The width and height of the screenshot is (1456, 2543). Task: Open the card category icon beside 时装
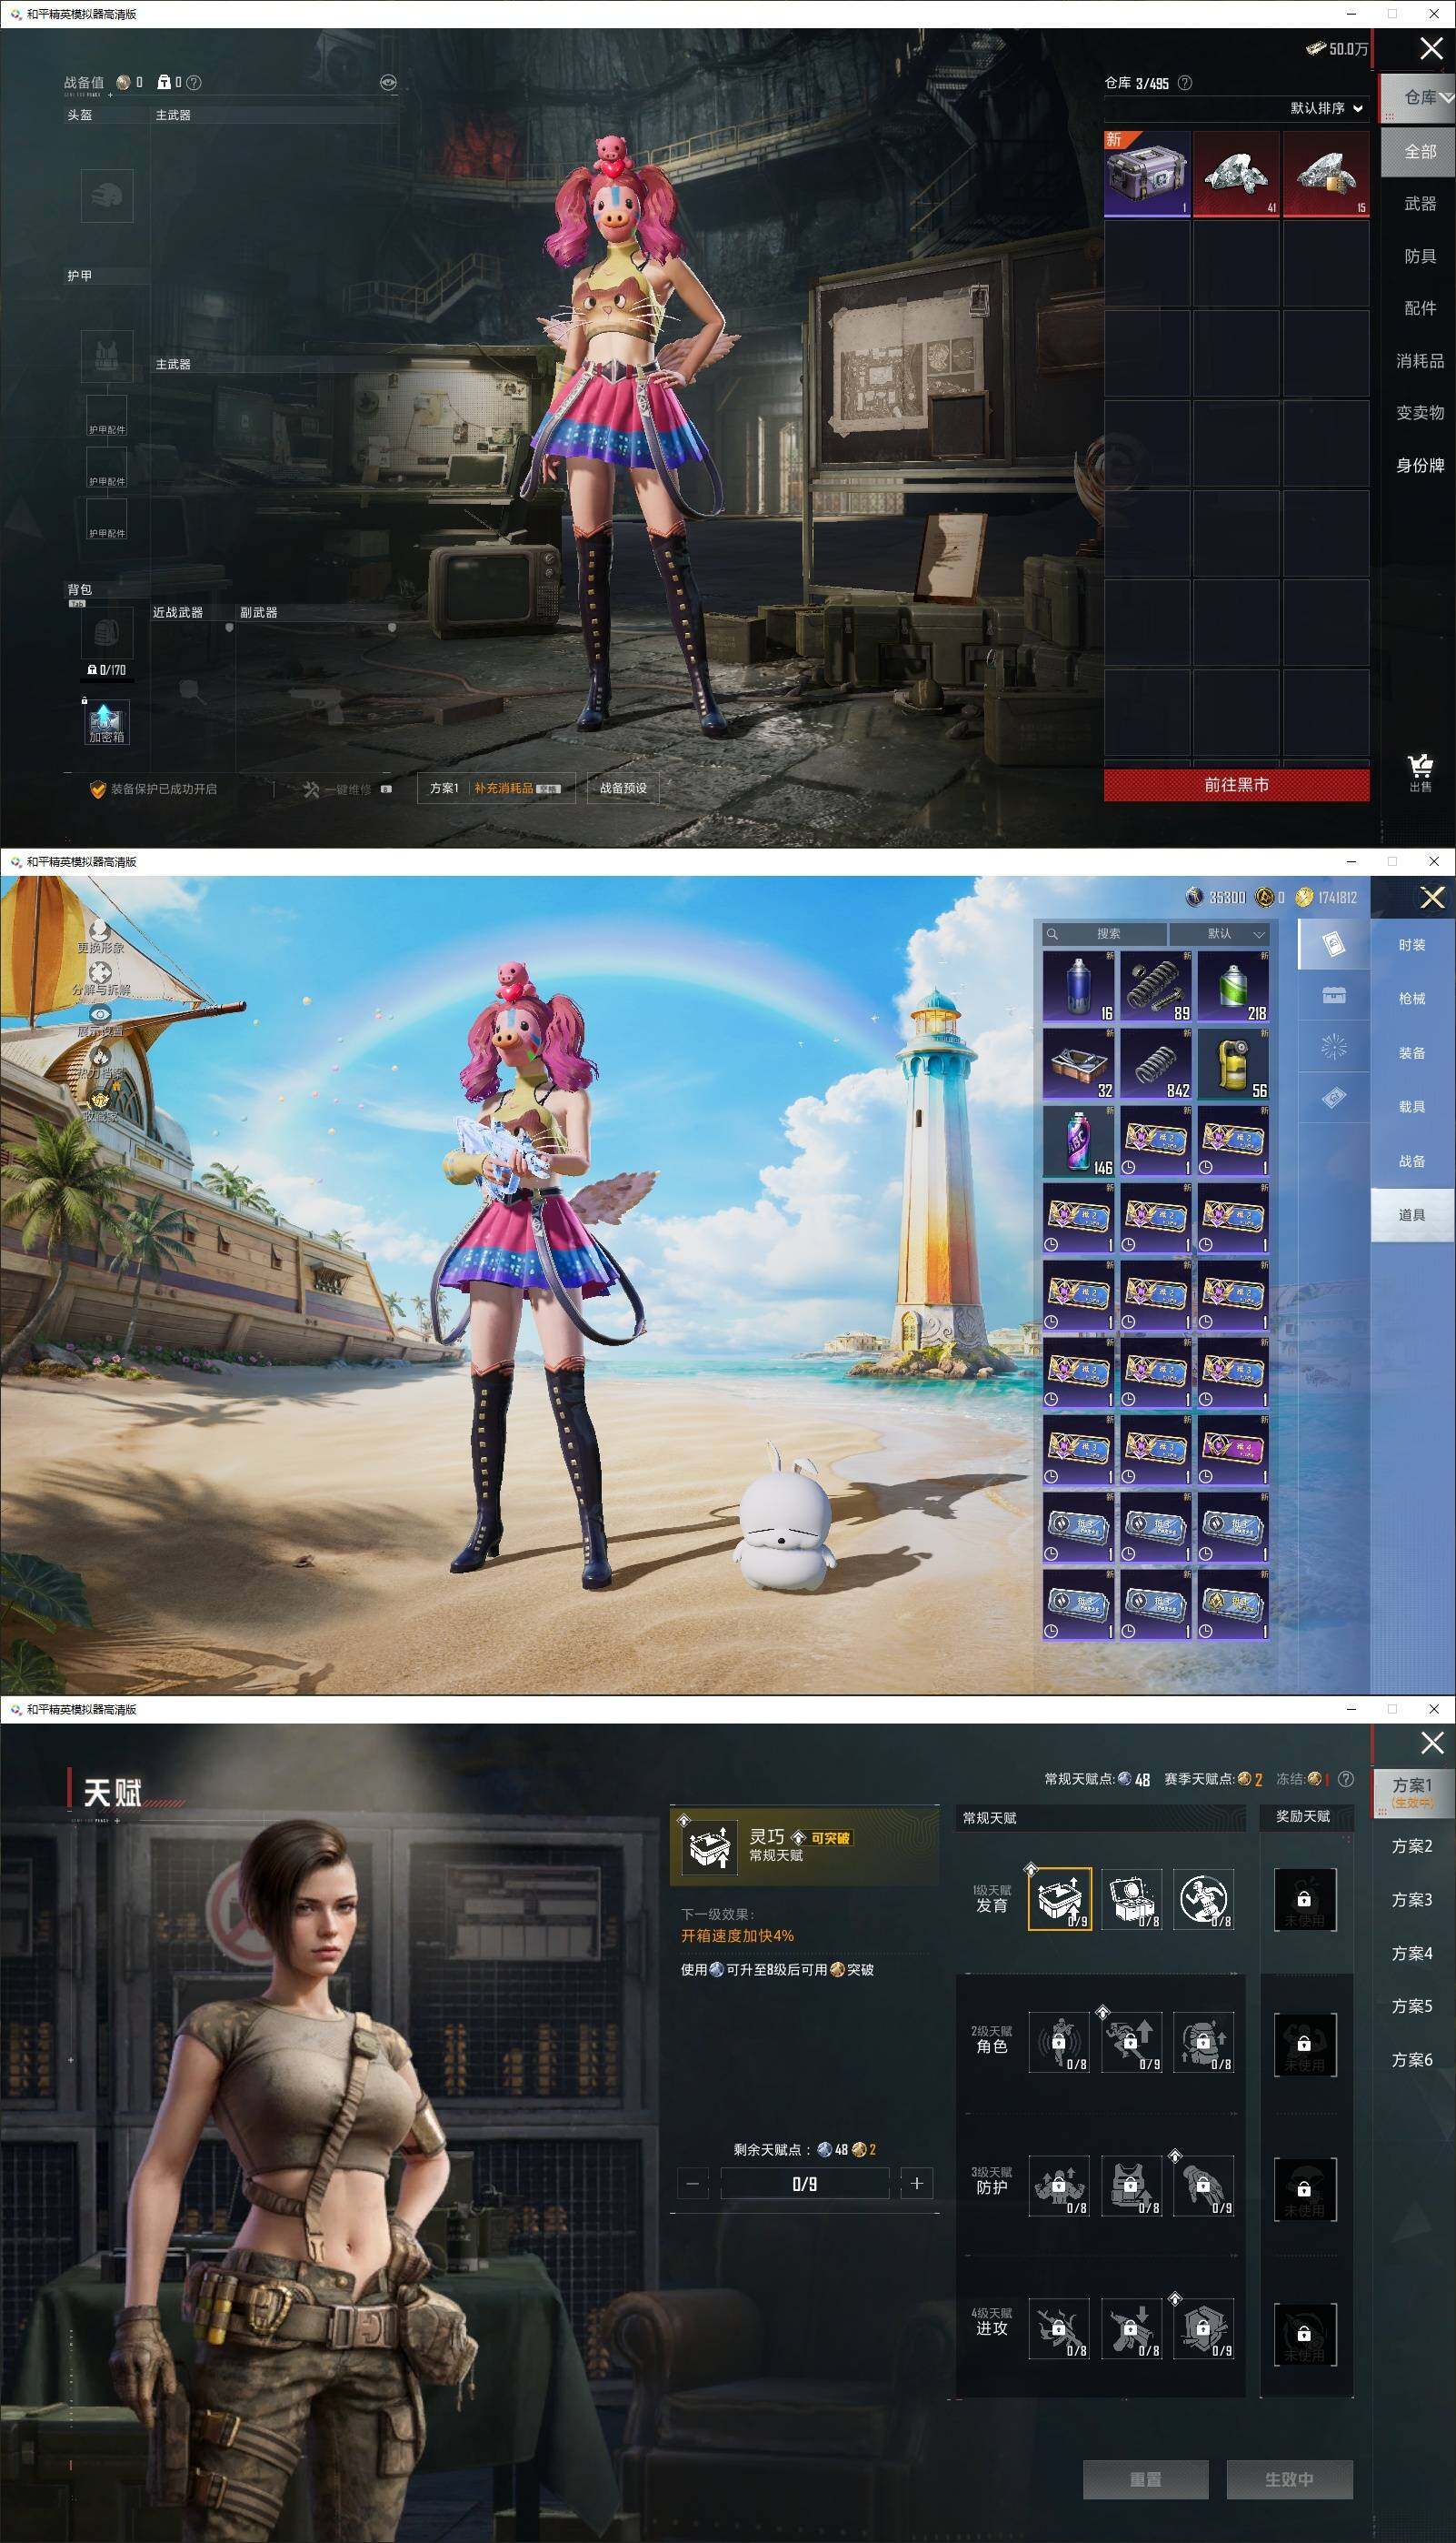[x=1334, y=944]
